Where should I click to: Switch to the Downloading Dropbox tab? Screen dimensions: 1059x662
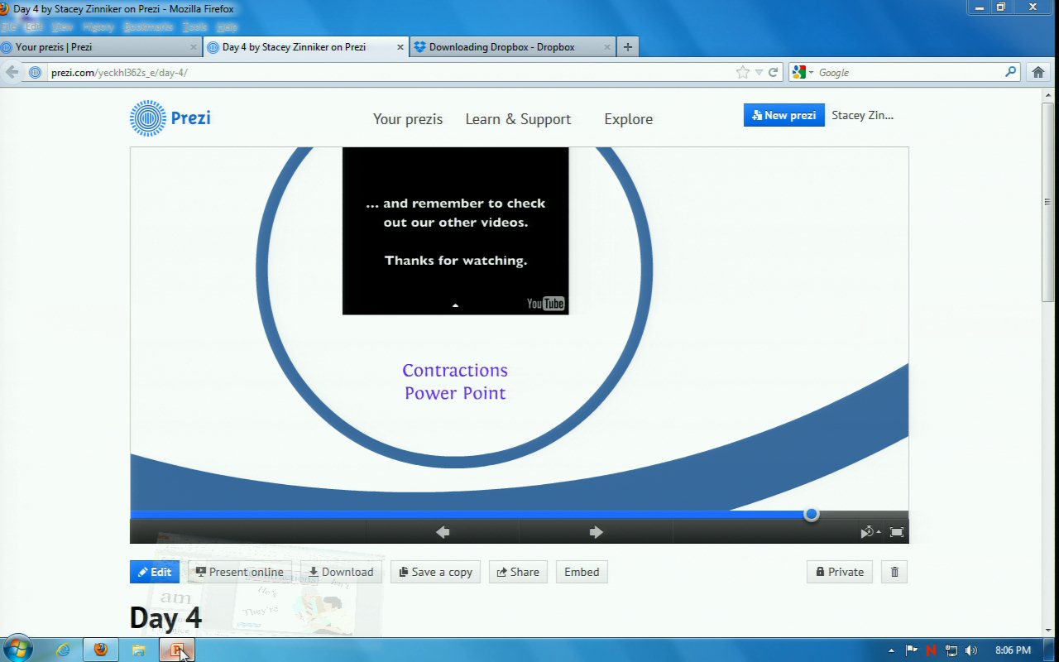[501, 47]
